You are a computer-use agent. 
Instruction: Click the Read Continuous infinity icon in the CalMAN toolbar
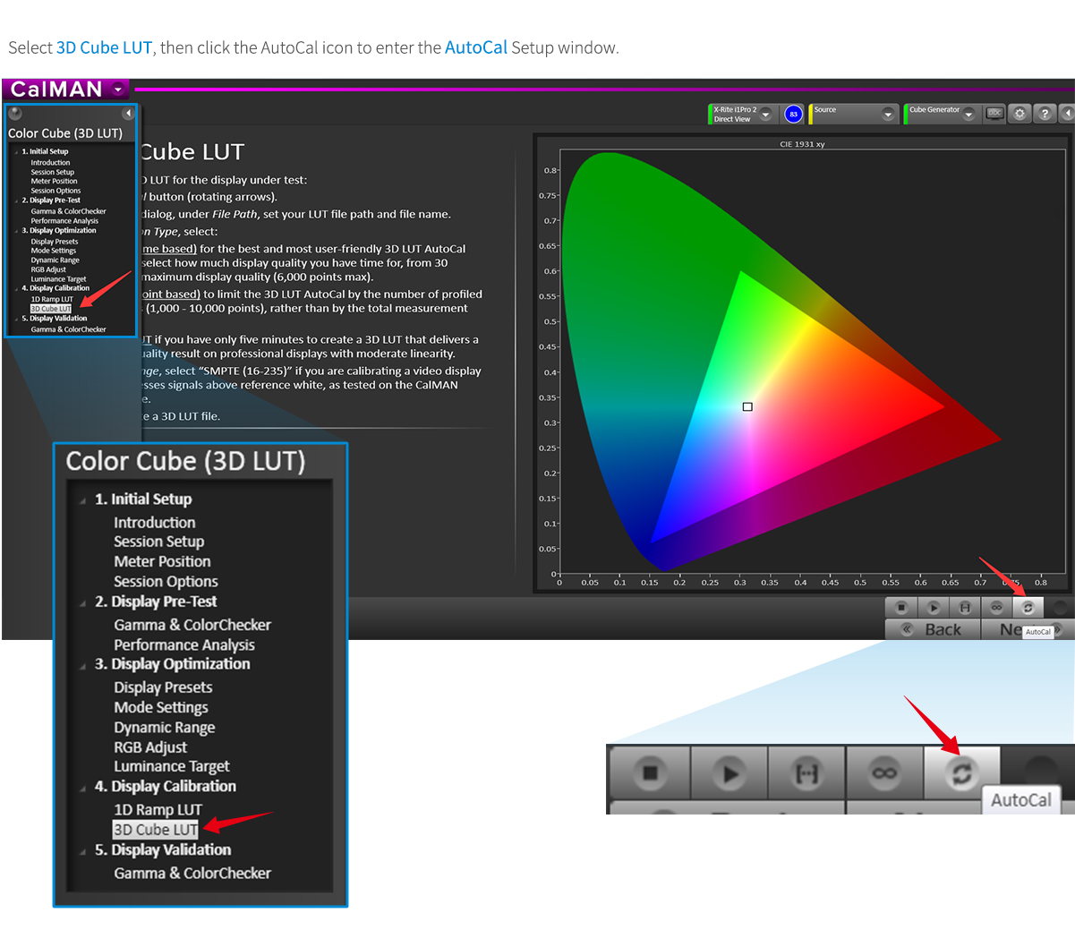996,607
